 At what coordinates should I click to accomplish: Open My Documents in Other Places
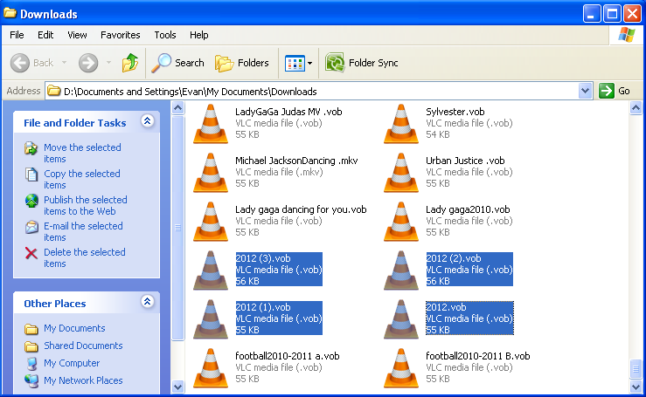coord(74,328)
